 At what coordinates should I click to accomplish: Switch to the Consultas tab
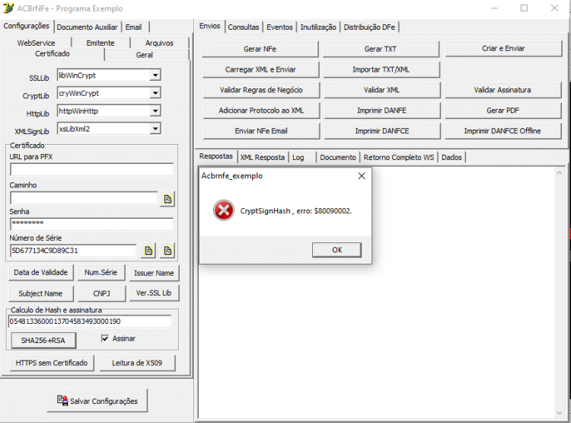click(x=244, y=27)
